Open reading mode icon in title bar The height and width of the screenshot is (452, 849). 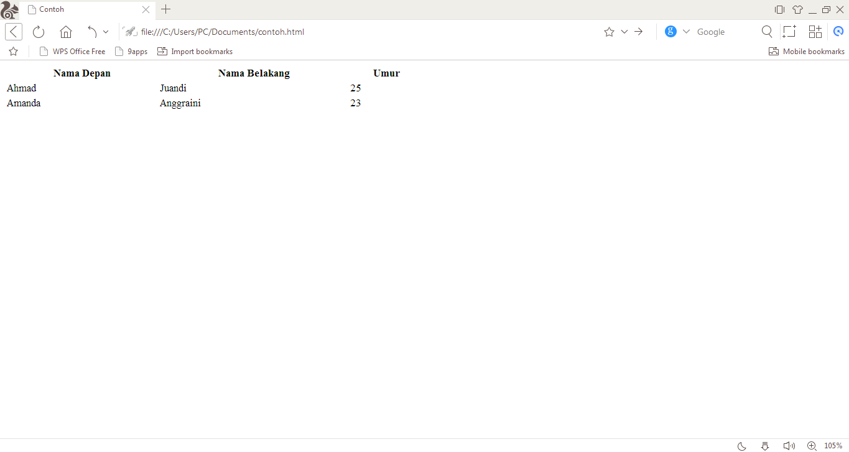tap(779, 9)
